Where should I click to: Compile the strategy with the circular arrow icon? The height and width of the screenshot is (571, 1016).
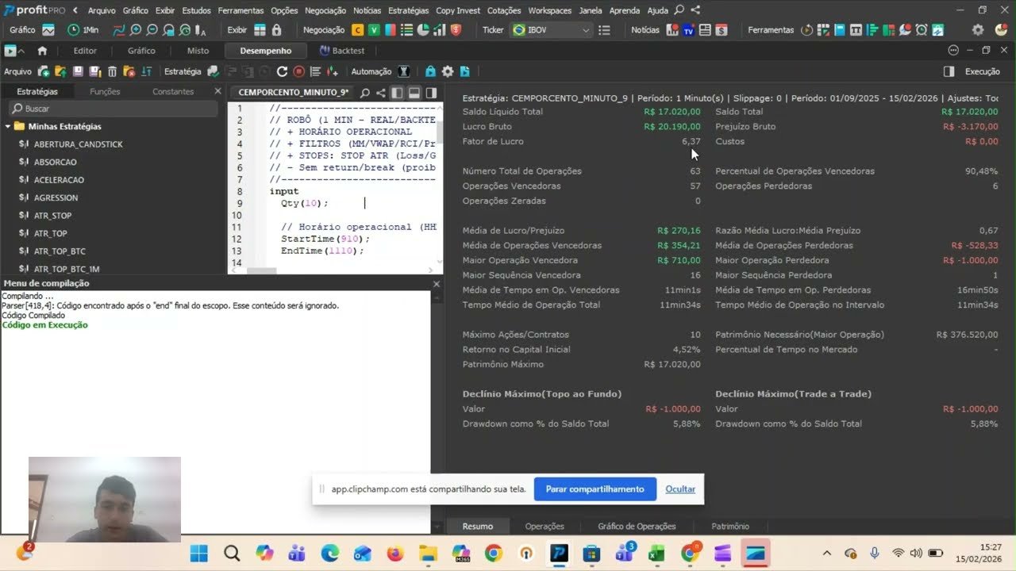[x=283, y=71]
